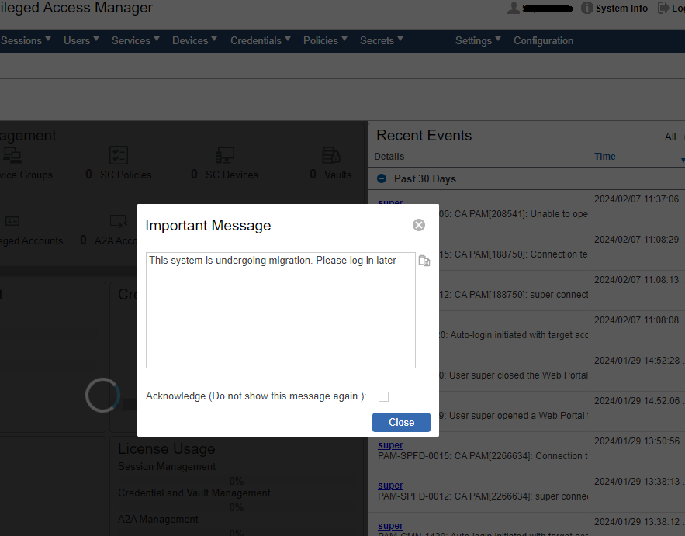
Task: Open the Services menu
Action: [136, 40]
